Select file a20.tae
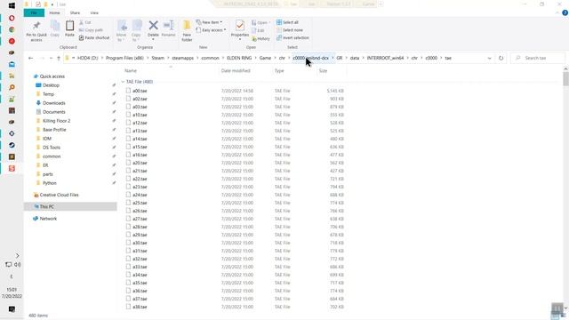569x320 pixels. [x=140, y=163]
